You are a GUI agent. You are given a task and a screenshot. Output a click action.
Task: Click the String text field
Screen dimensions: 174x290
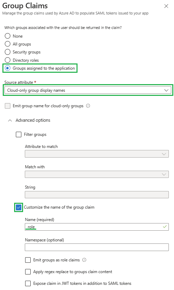(97, 194)
